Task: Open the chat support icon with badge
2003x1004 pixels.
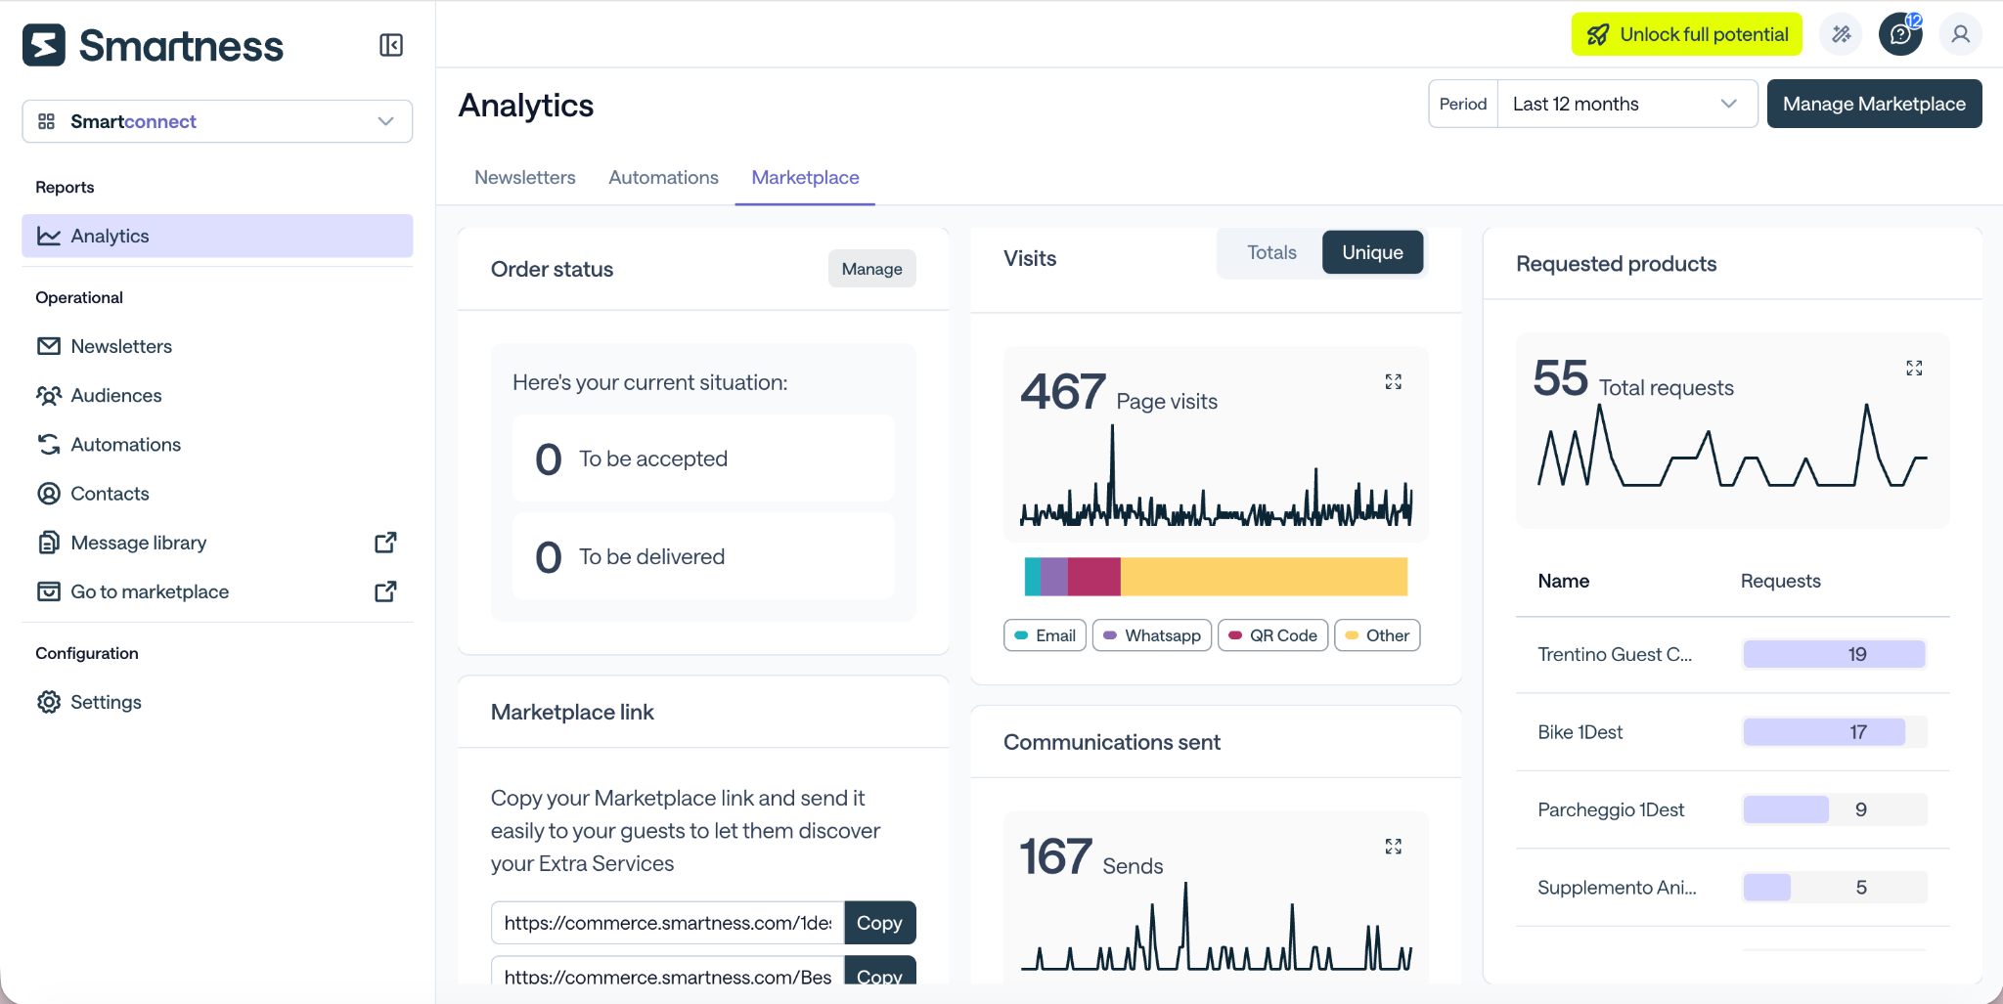Action: (1900, 35)
